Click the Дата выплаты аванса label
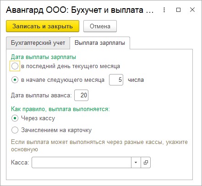The height and width of the screenshot is (186, 202). click(x=41, y=96)
